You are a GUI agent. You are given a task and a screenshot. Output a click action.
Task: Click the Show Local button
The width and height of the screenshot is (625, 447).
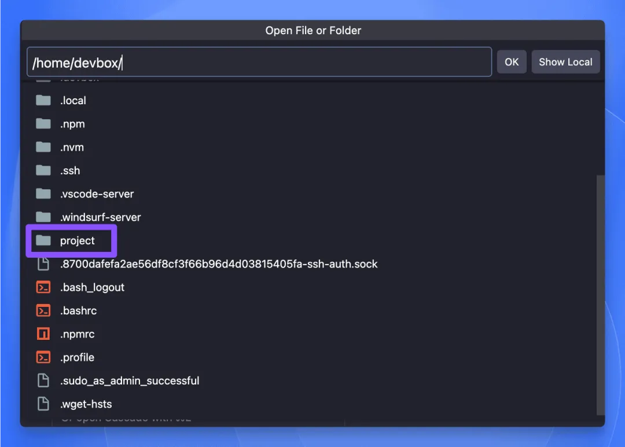(565, 62)
